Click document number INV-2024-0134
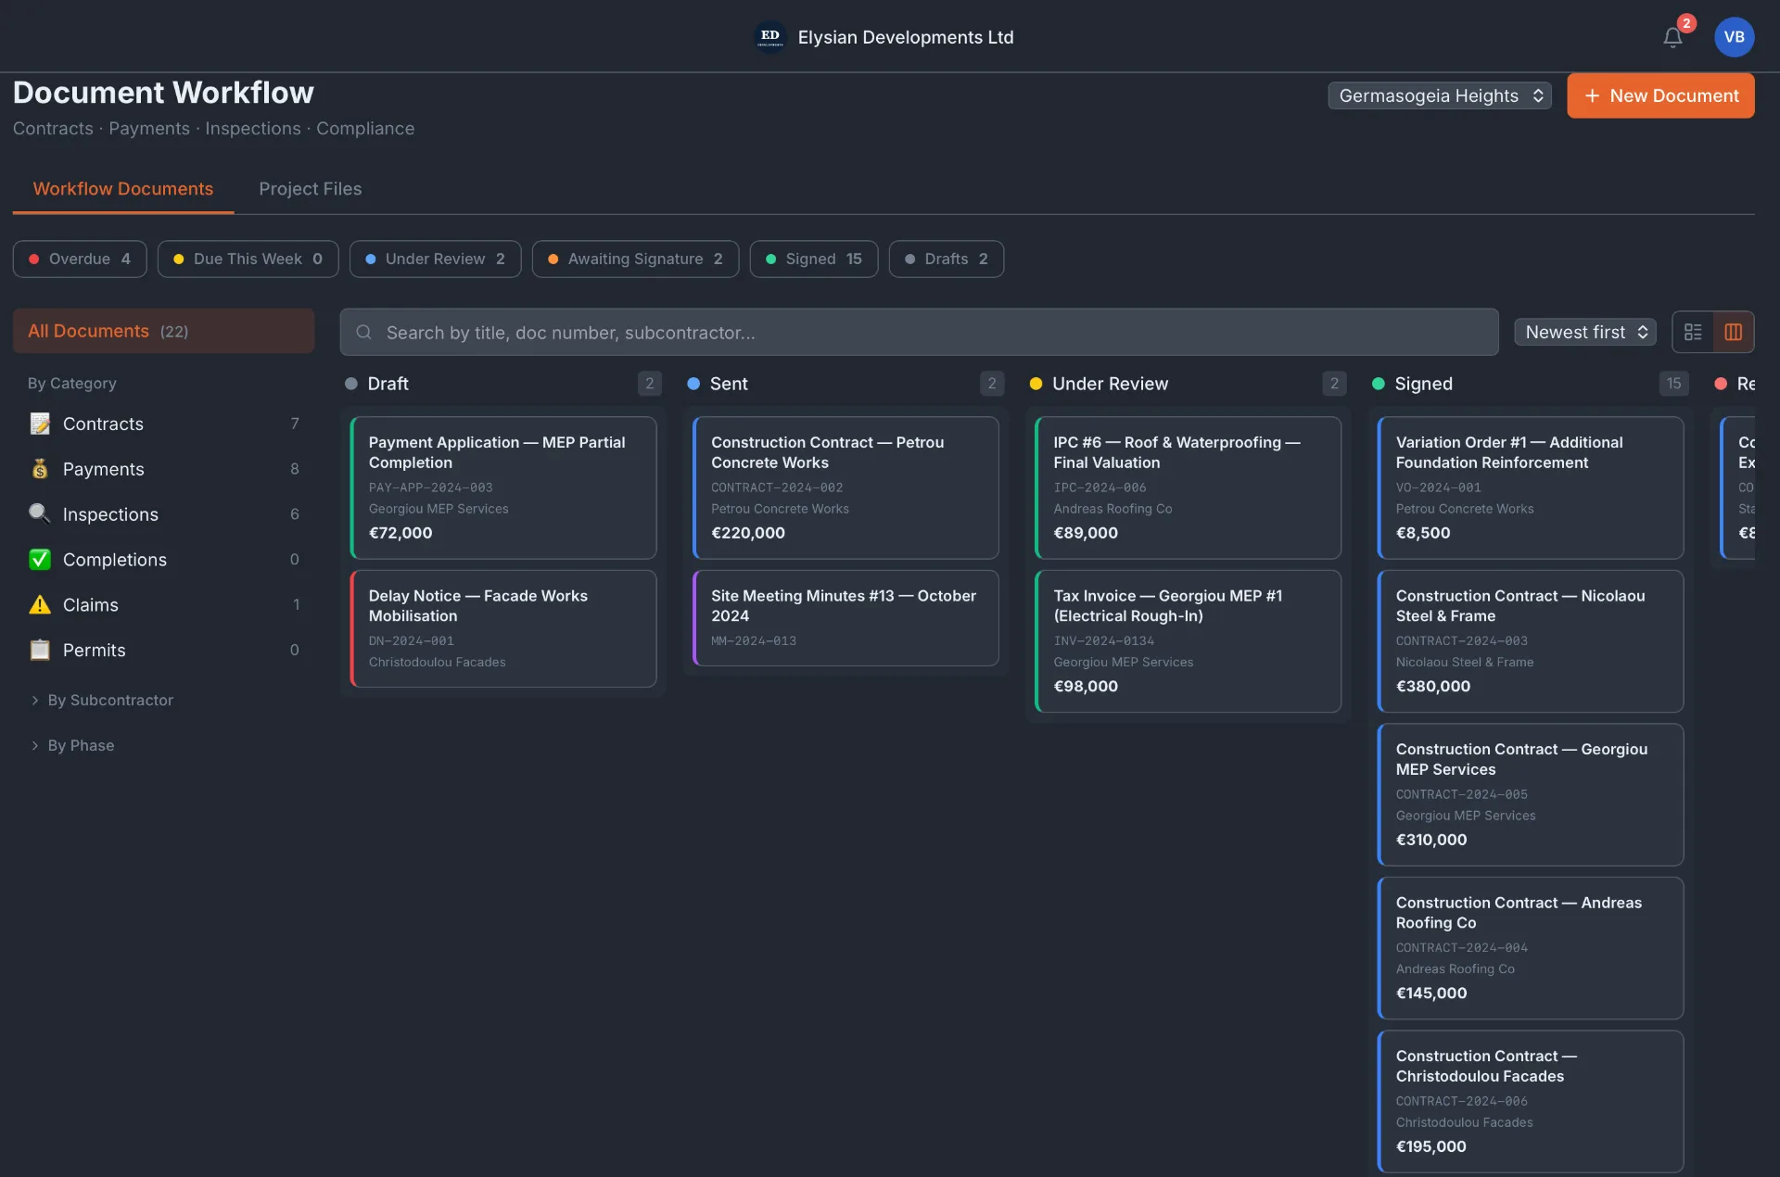The image size is (1780, 1177). coord(1103,640)
